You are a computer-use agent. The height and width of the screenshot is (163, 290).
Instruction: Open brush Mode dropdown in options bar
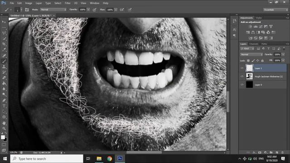click(x=53, y=10)
